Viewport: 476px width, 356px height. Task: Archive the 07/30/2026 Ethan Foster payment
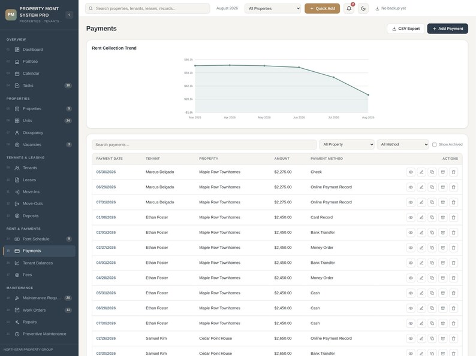click(443, 324)
